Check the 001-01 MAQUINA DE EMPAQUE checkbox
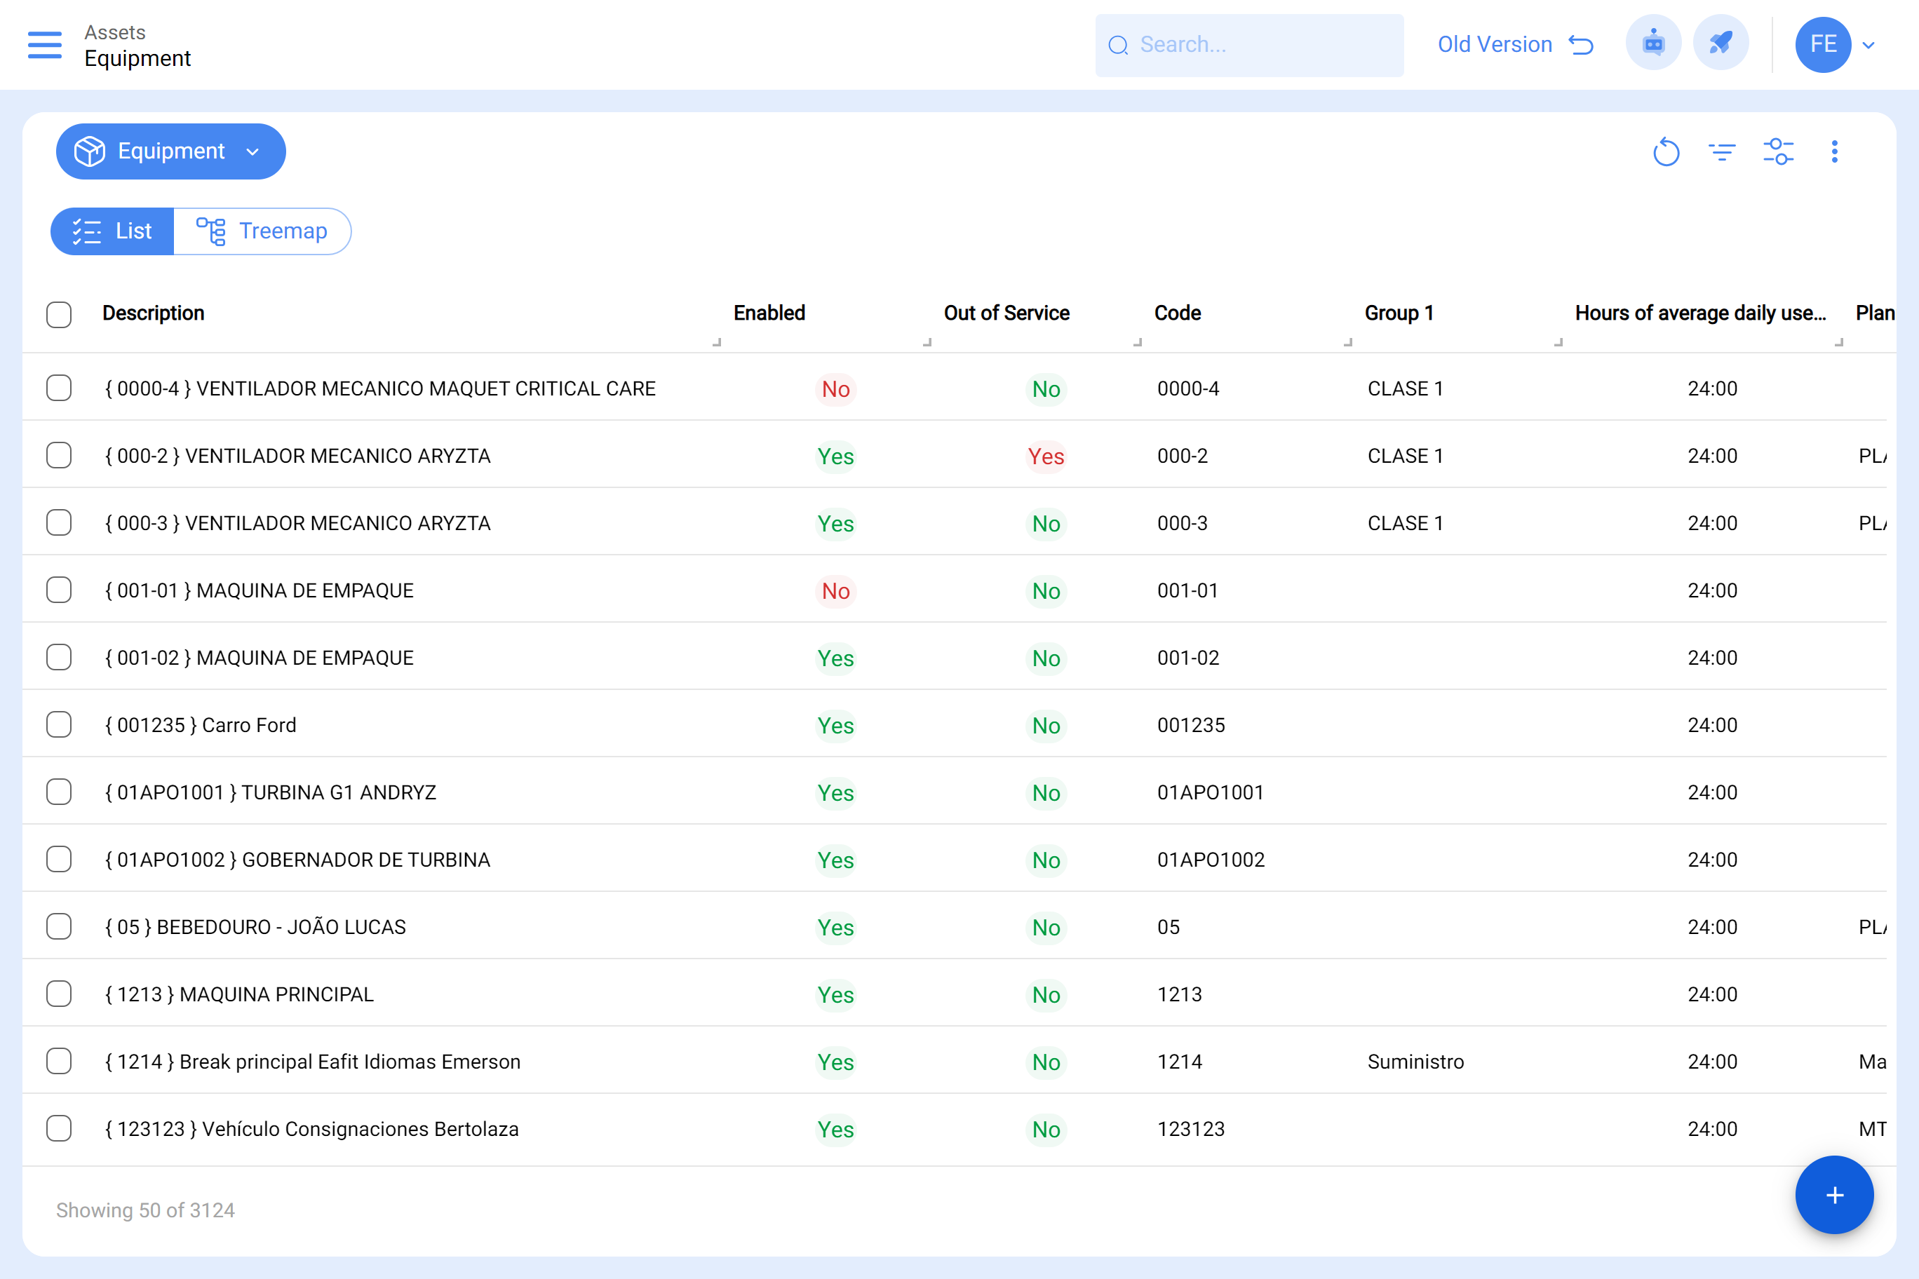This screenshot has width=1919, height=1279. (59, 590)
